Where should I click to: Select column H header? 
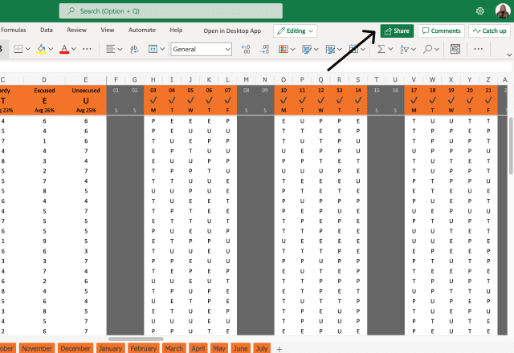pyautogui.click(x=153, y=79)
